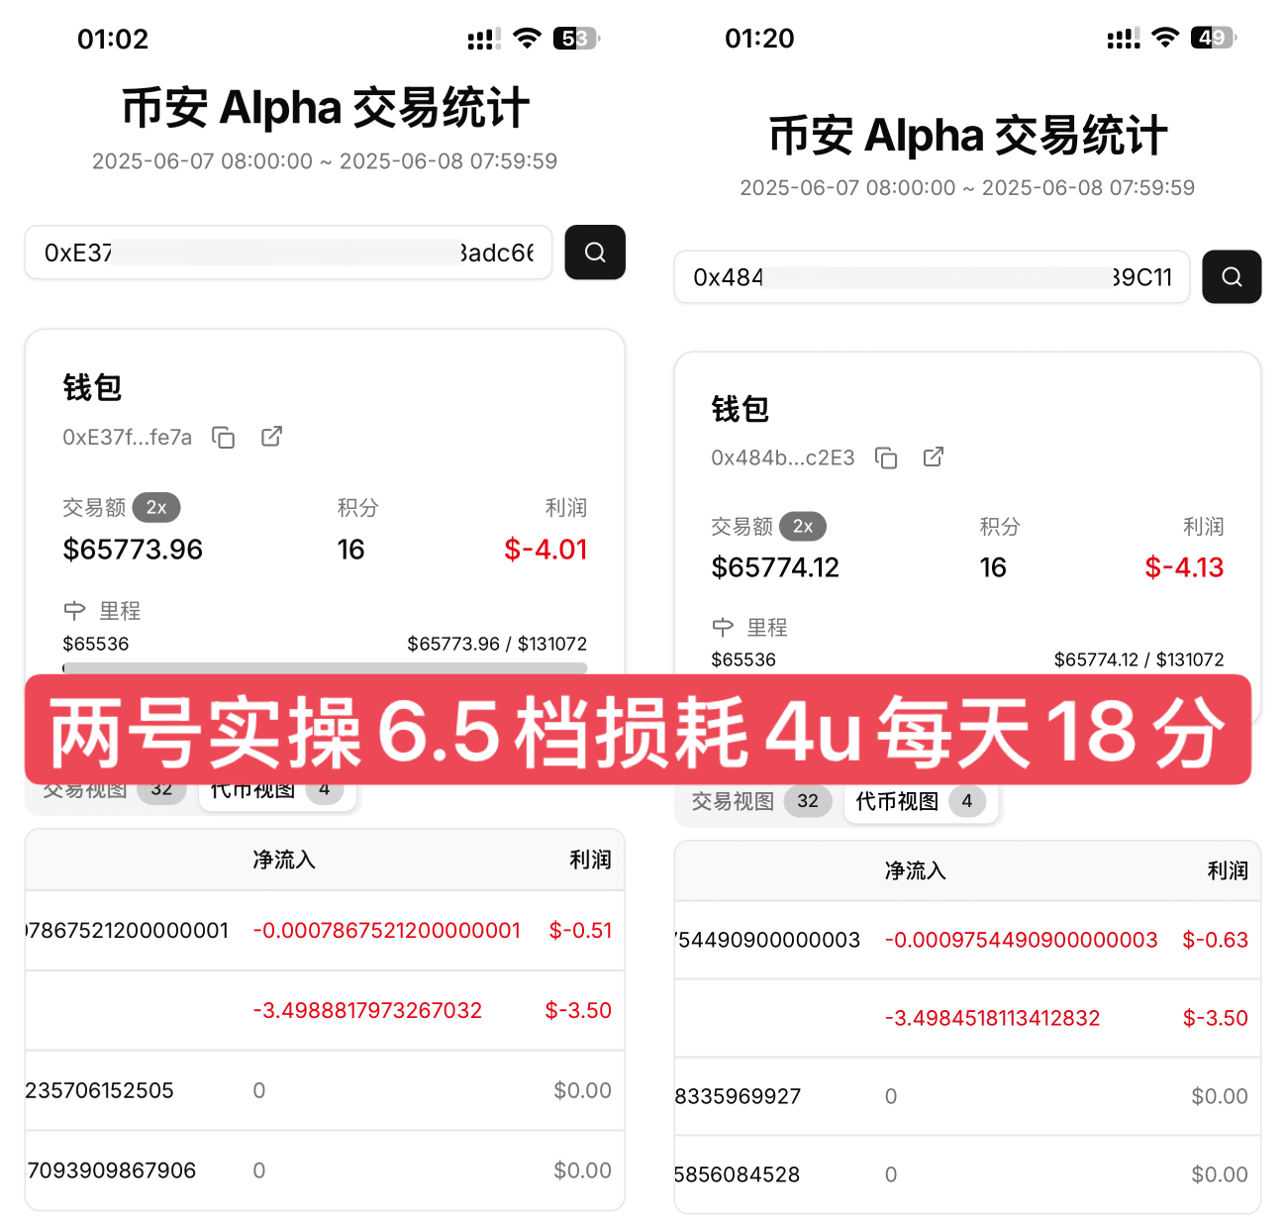Switch to 代币视图 tab on right panel

click(922, 801)
